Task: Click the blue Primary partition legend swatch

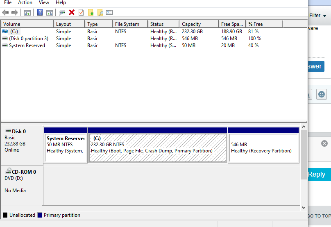Action: pyautogui.click(x=39, y=215)
